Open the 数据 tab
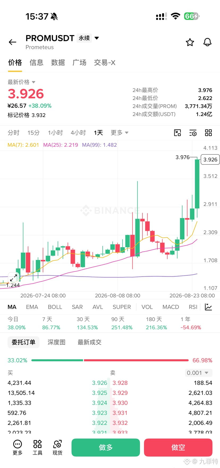 pyautogui.click(x=58, y=62)
